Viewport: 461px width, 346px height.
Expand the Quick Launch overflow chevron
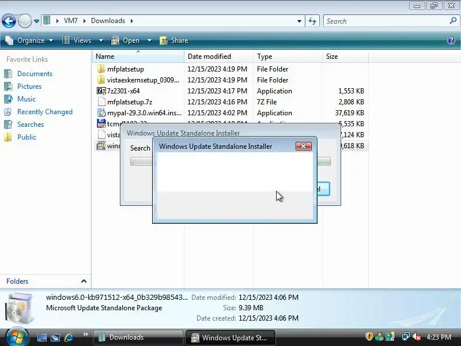tap(85, 334)
